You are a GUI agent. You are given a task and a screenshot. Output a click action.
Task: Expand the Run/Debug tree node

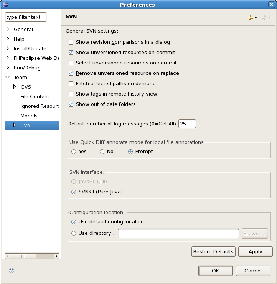(x=8, y=68)
